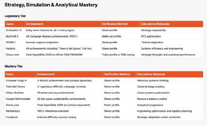
Task: Click the Legendary Tier 'Achievement' column header
Action: pyautogui.click(x=34, y=24)
